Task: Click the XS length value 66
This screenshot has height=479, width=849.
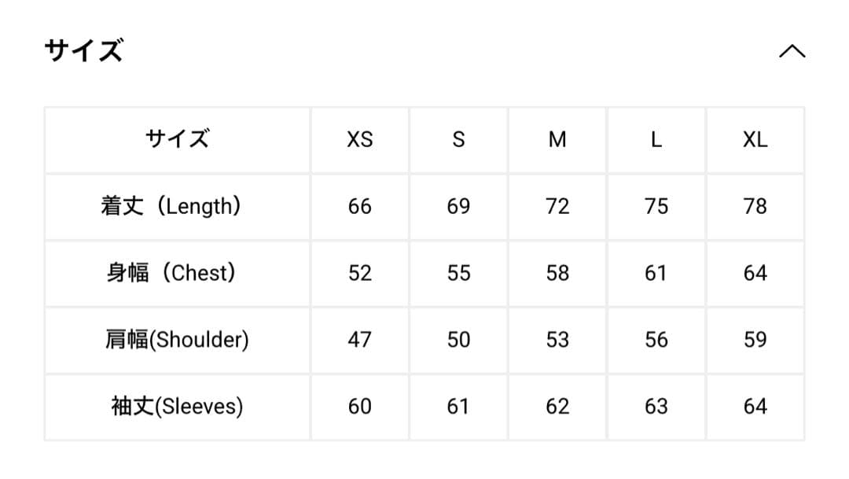Action: click(360, 207)
